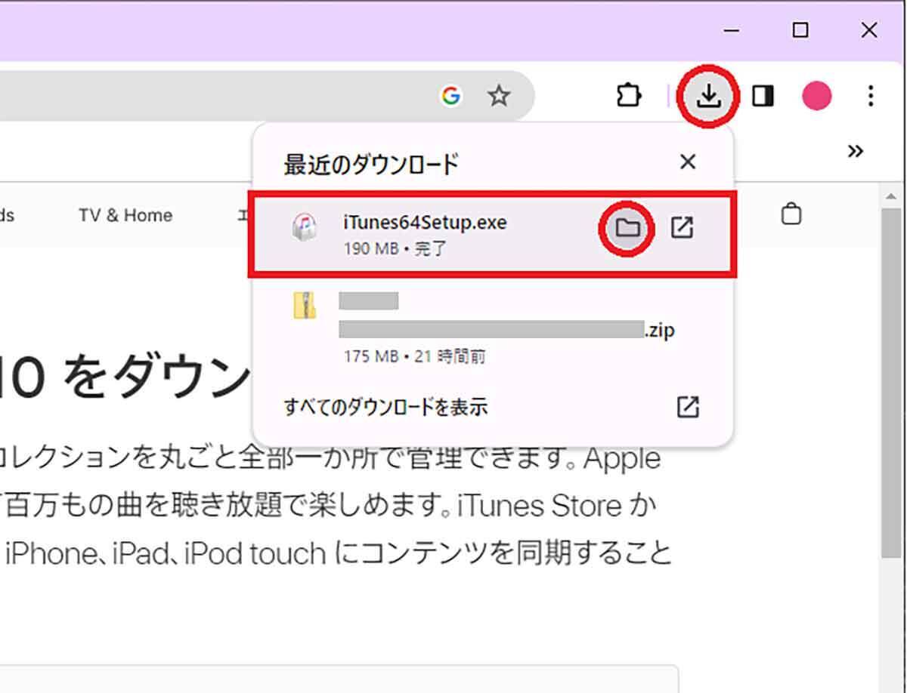907x693 pixels.
Task: Maximize the Chrome browser window
Action: (x=800, y=30)
